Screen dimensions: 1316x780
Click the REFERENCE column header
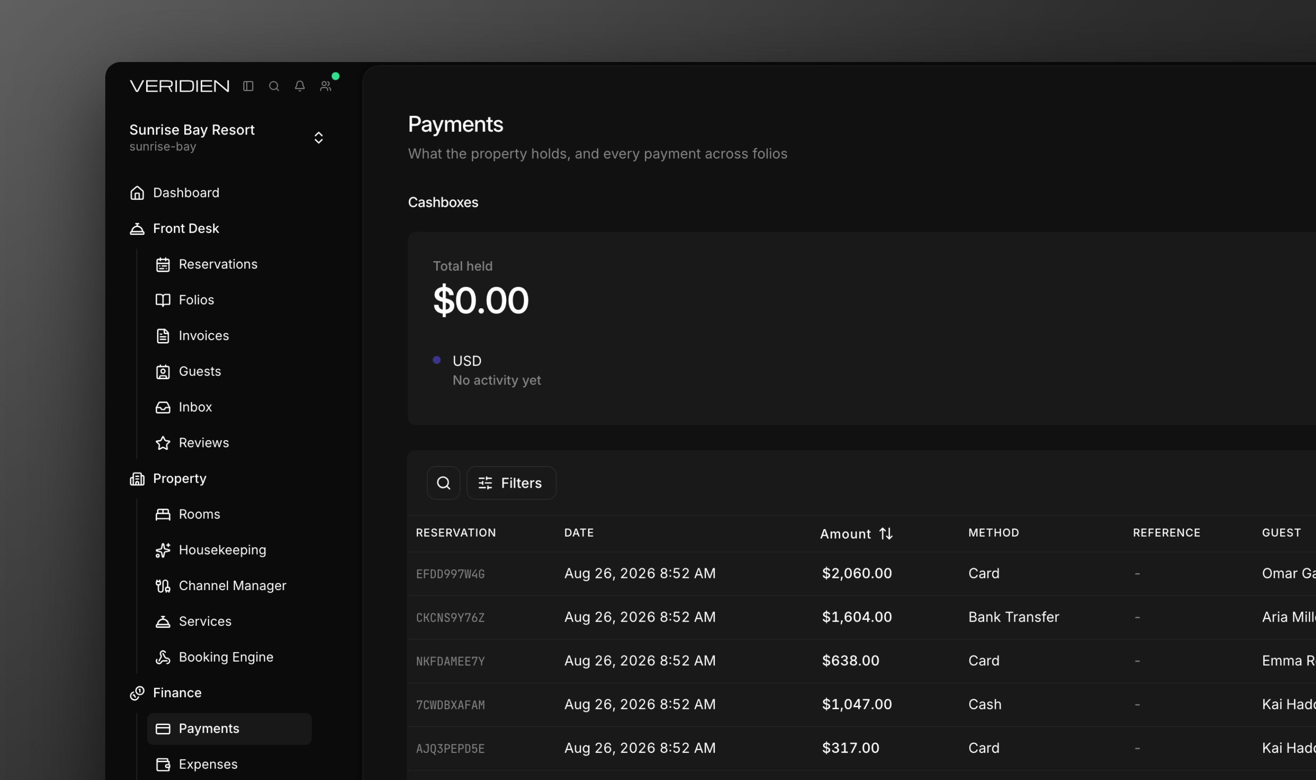tap(1167, 533)
